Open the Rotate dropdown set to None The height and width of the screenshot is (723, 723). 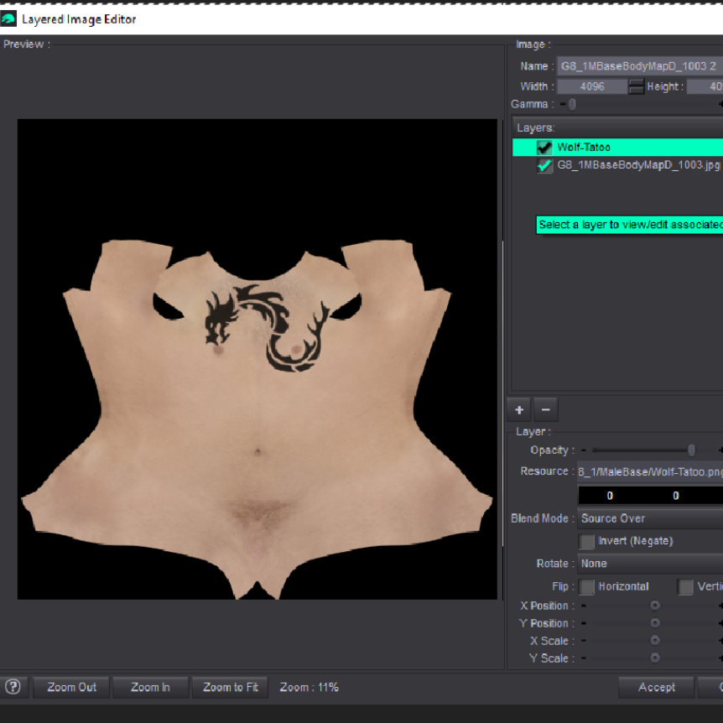tap(650, 564)
